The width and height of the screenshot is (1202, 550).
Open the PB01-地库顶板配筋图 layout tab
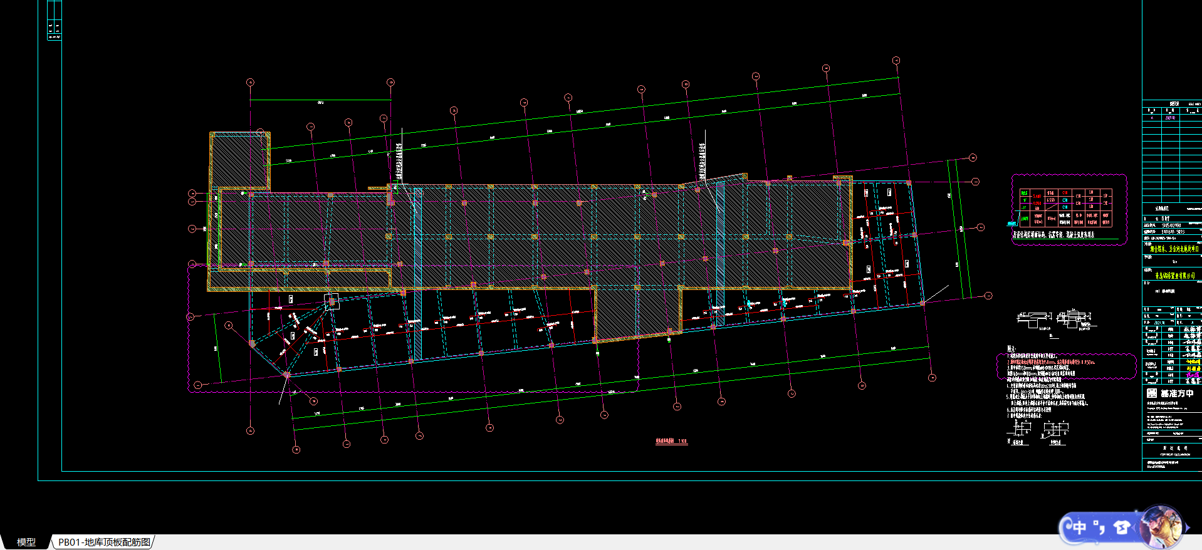tap(104, 542)
